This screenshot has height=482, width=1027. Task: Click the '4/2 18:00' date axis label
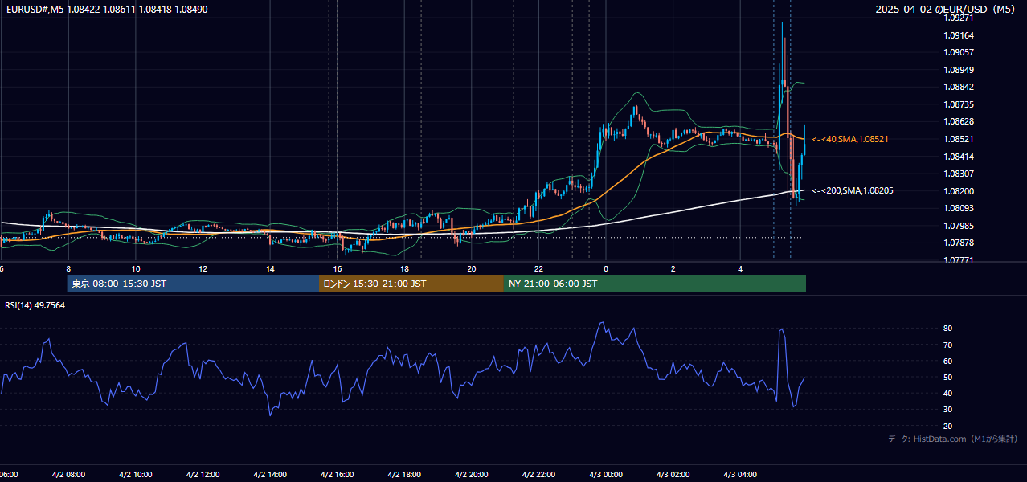405,475
